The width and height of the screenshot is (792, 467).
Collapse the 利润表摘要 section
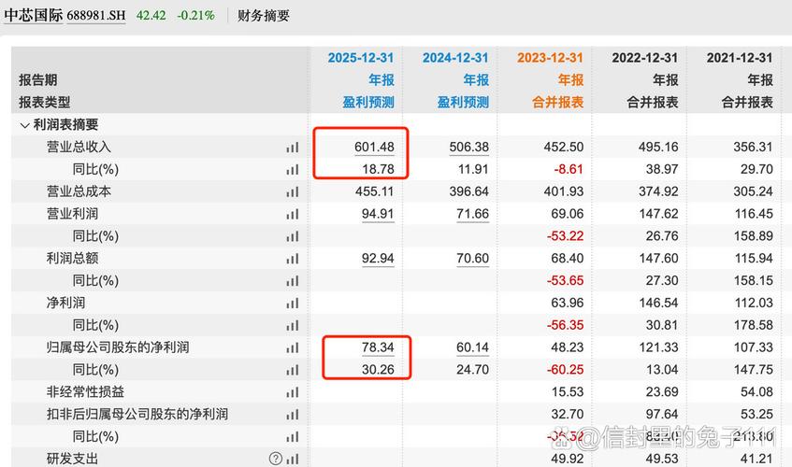pyautogui.click(x=24, y=125)
